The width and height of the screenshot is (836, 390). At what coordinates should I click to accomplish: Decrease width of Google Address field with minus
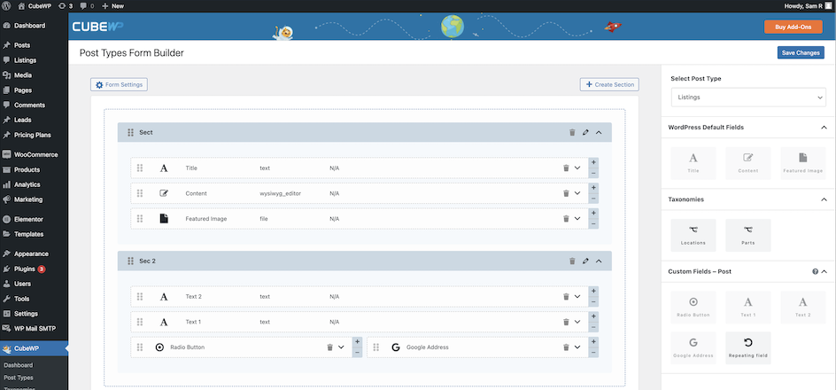[x=593, y=353]
